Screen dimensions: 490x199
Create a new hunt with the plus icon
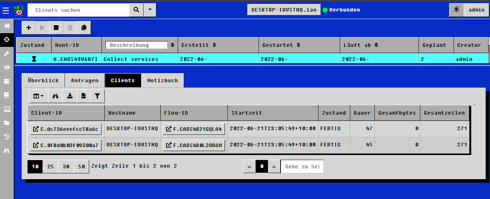pos(29,28)
